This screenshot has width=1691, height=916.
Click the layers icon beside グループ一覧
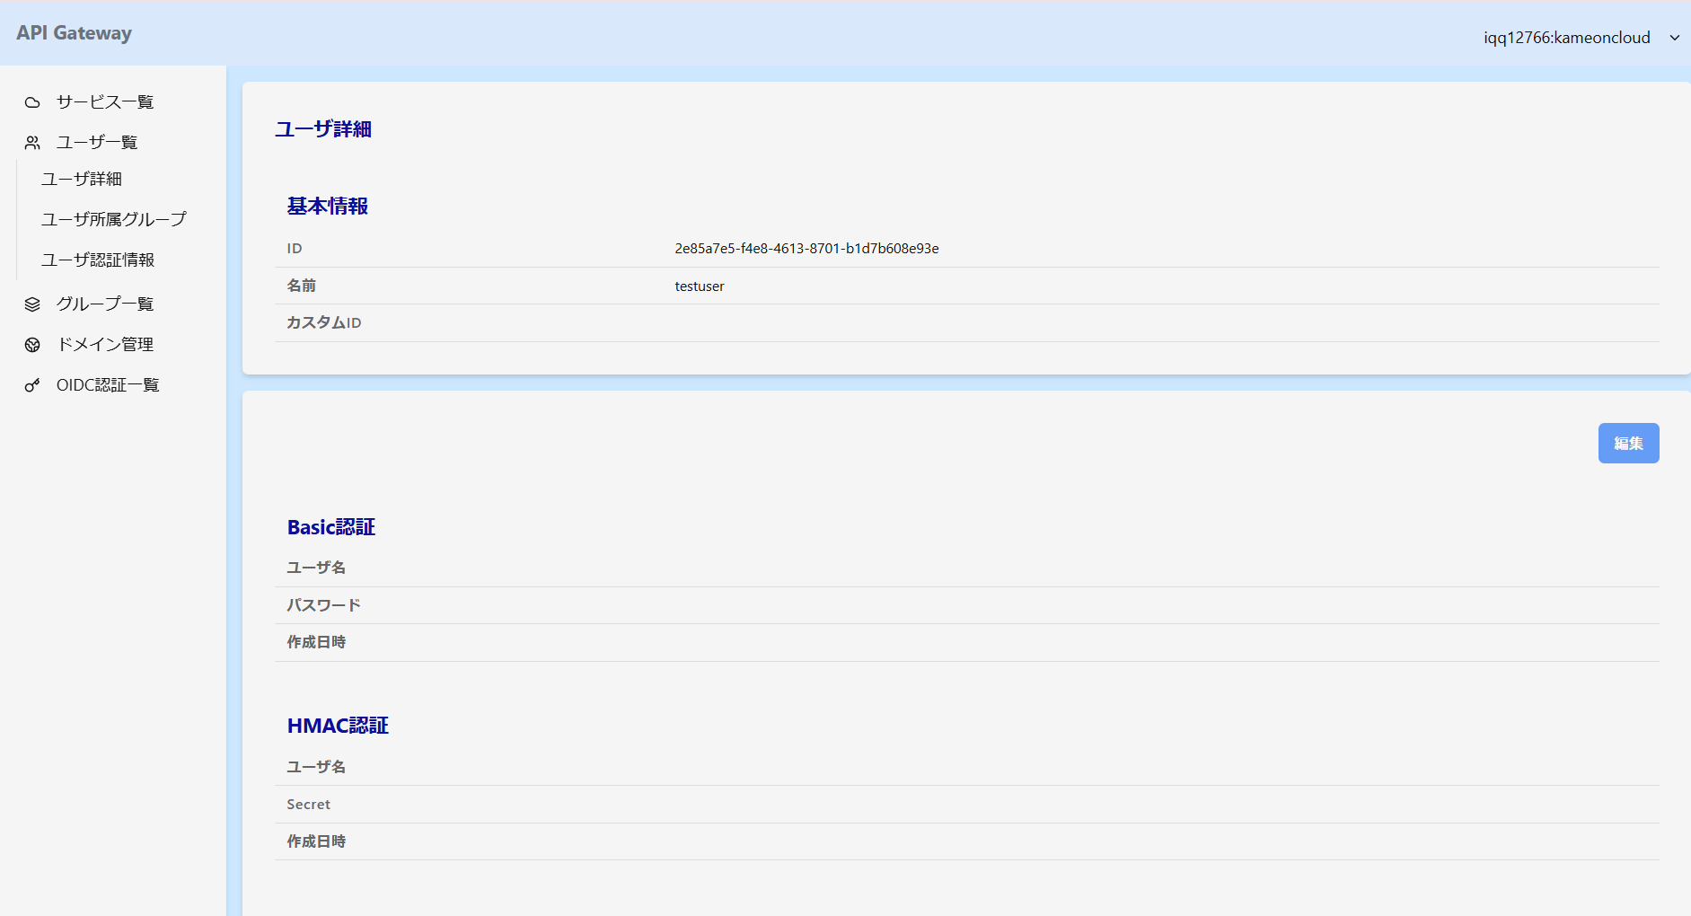pos(32,304)
